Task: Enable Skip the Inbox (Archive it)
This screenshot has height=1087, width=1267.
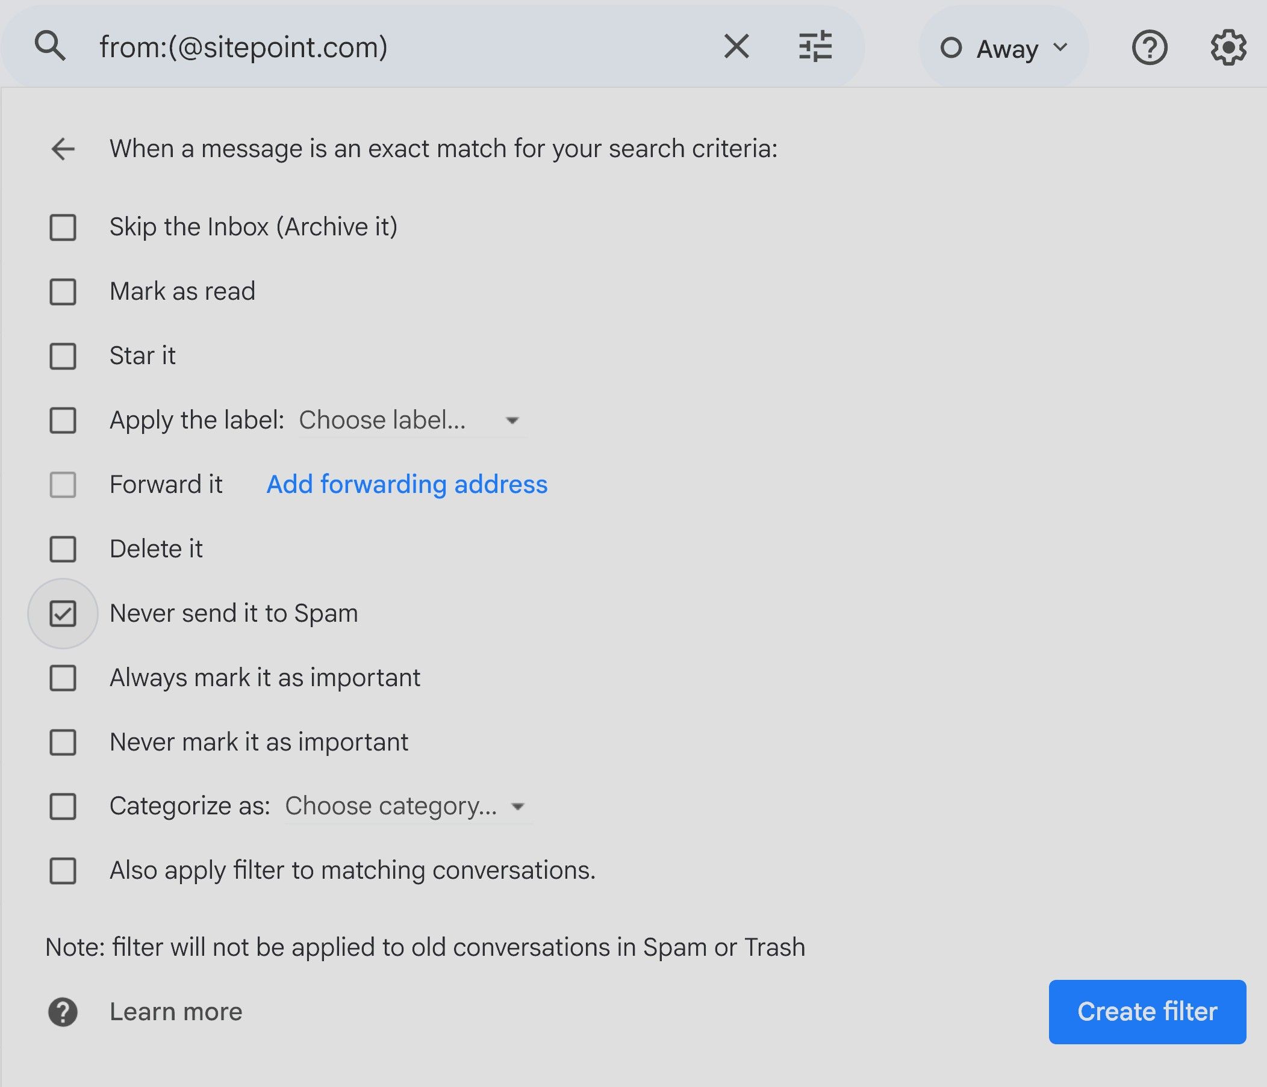Action: pos(63,228)
